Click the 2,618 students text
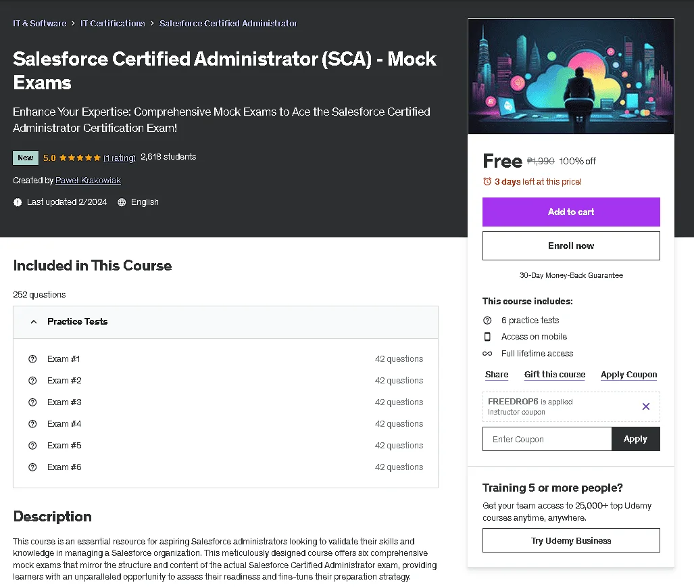Viewport: 694px width, 587px height. 168,157
